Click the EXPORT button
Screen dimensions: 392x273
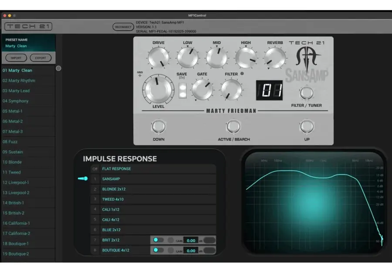tap(41, 58)
